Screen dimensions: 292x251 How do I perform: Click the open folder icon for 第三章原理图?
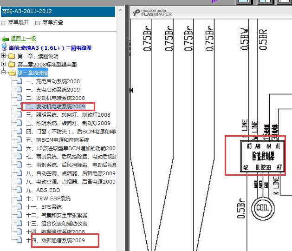point(12,73)
